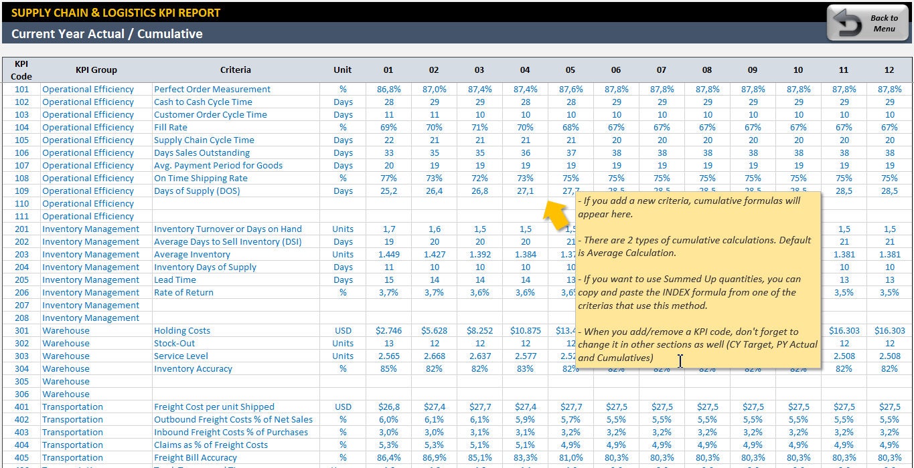
Task: Click KPI code 101
Action: pos(21,89)
